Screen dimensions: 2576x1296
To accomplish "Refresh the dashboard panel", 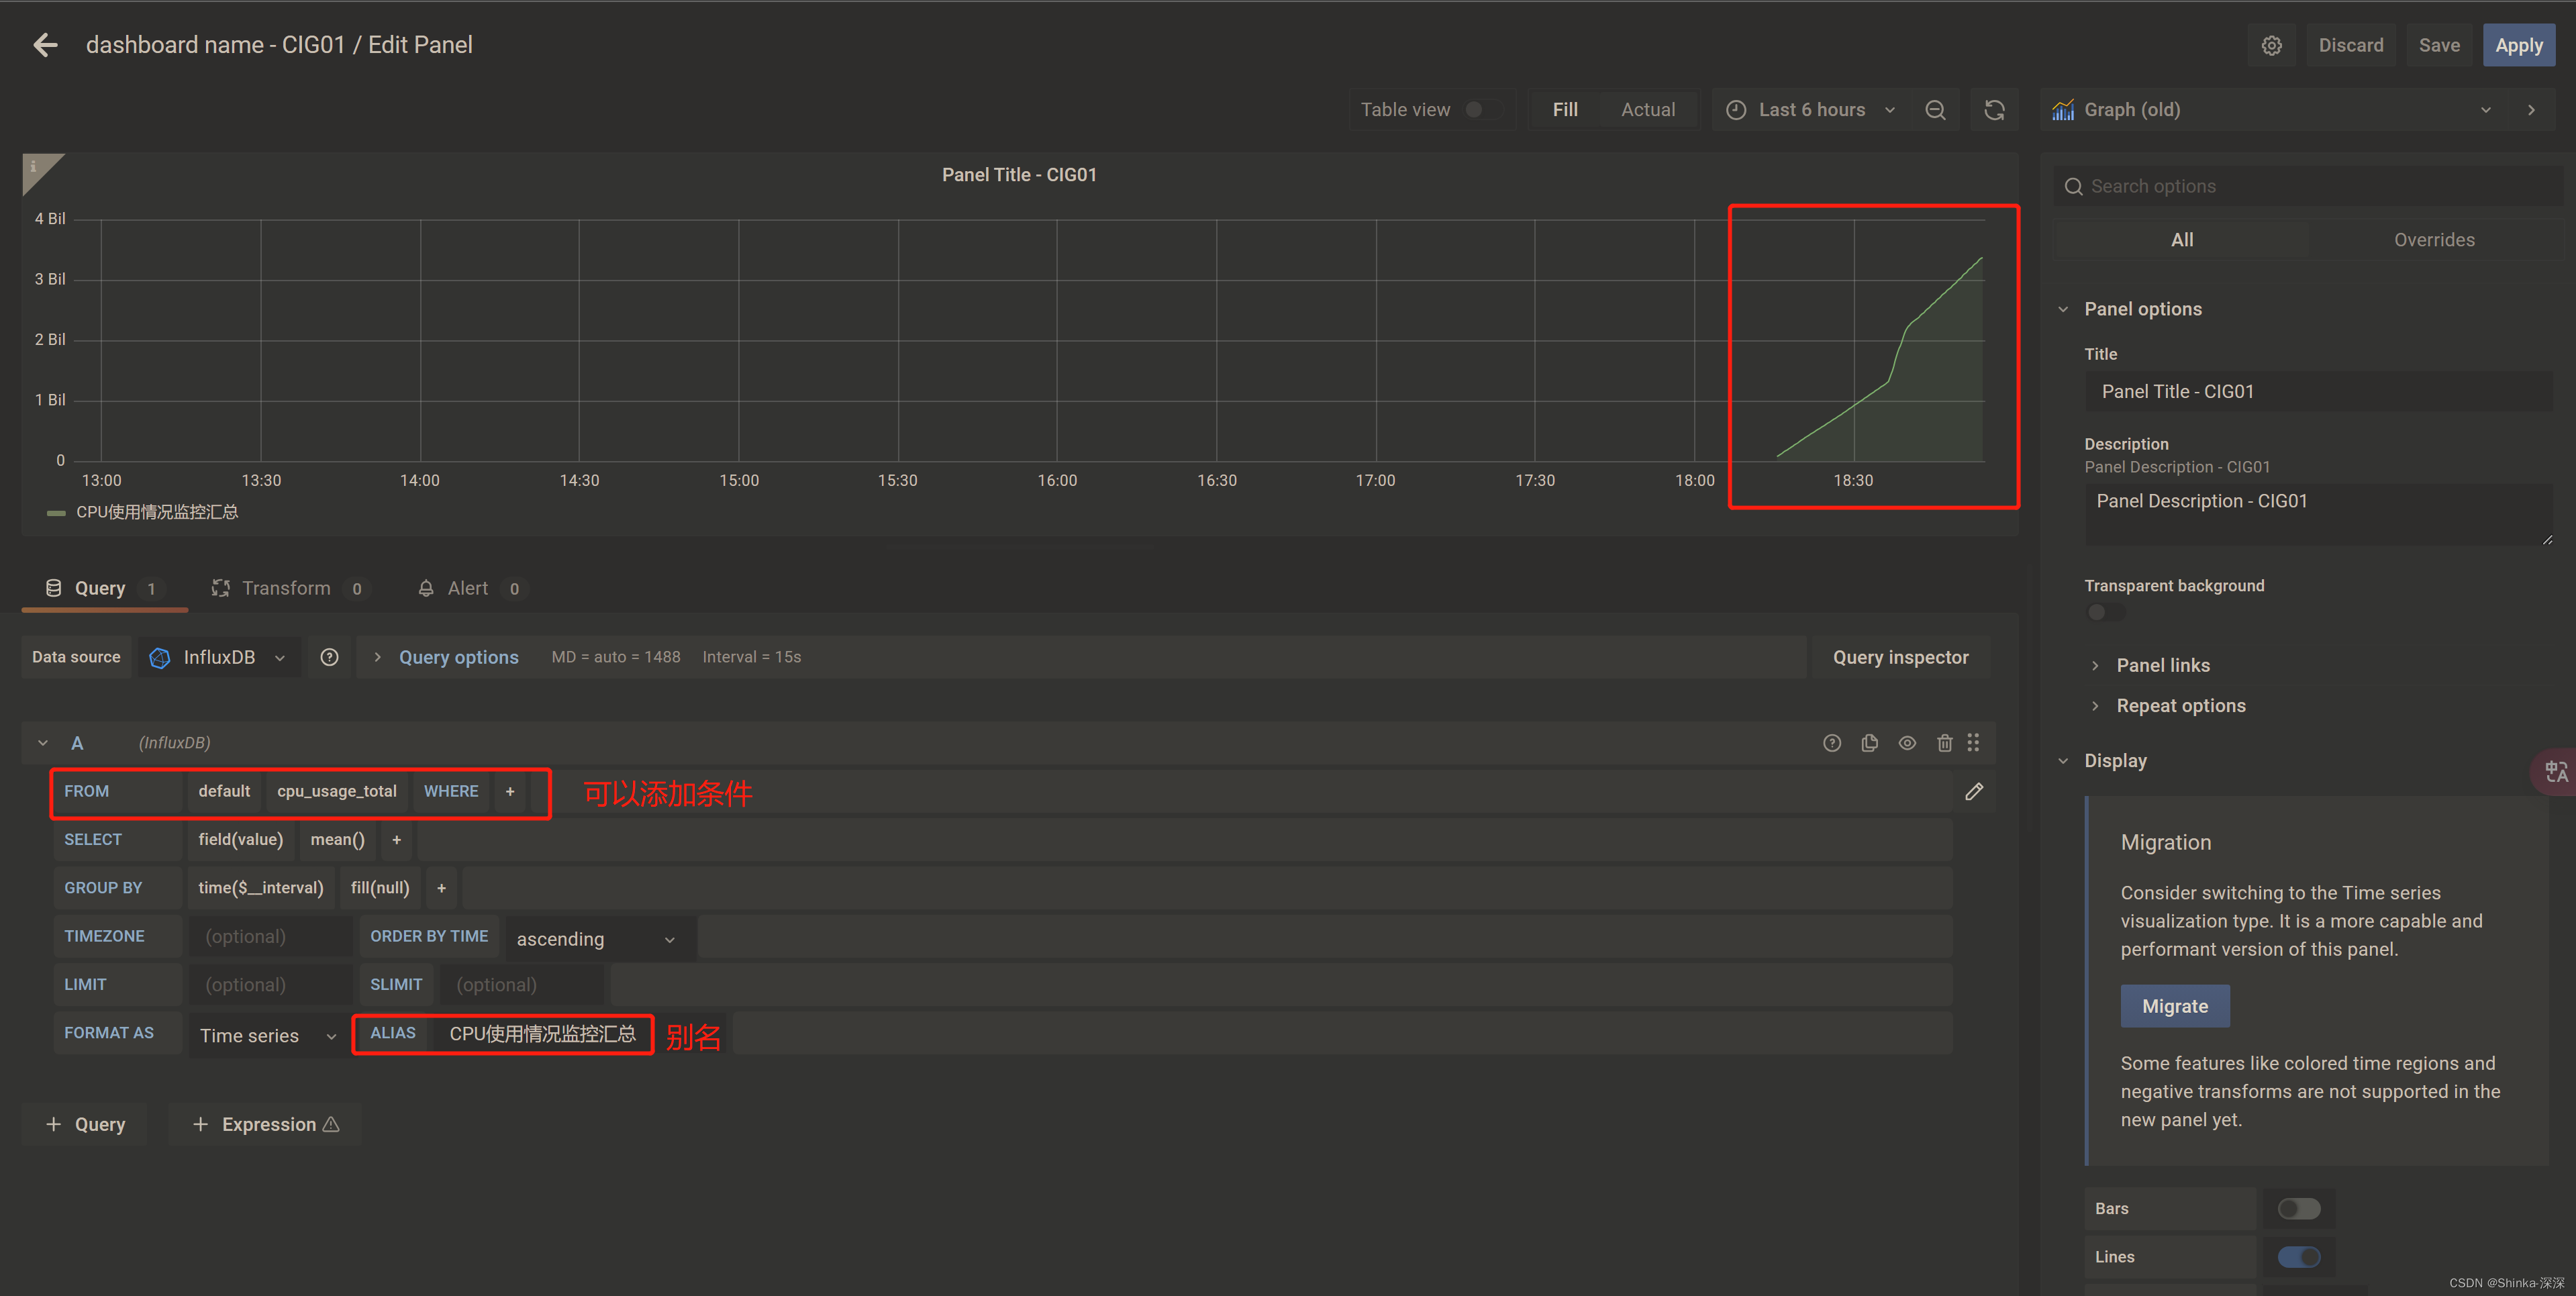I will [x=1994, y=110].
